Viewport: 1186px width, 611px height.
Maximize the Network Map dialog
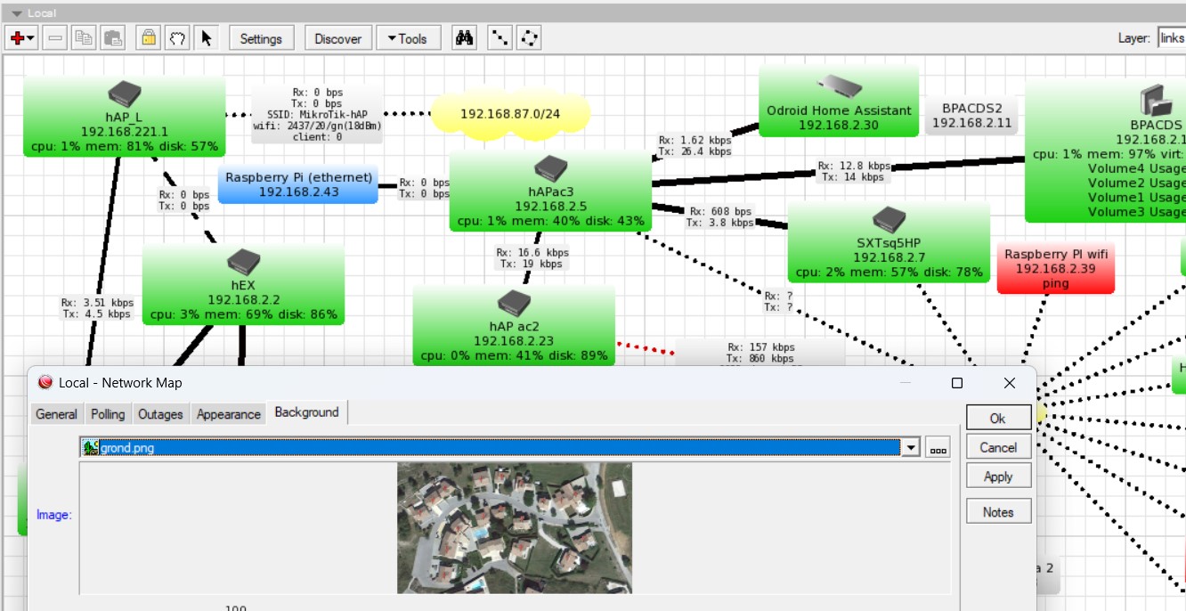pos(957,383)
